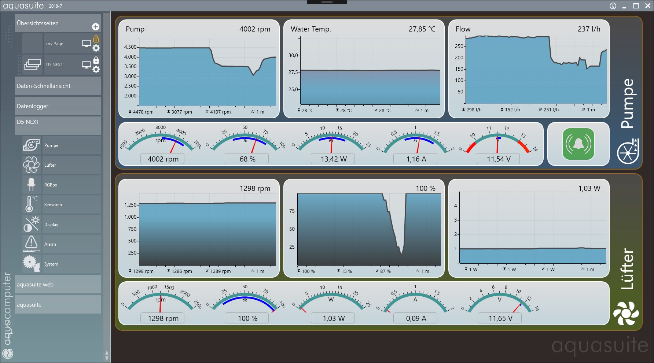Viewport: 654px width, 363px height.
Task: Open the Display brightness icon
Action: click(x=31, y=224)
